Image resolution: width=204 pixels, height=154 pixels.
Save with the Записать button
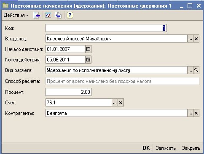(x=166, y=148)
